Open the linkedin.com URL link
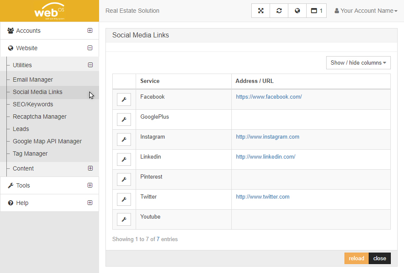Screen dimensions: 404x273 [x=265, y=157]
